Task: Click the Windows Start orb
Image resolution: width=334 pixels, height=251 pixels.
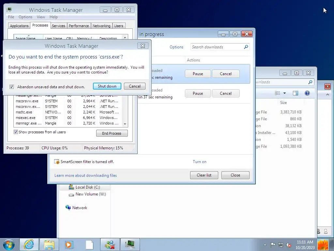Action: (x=8, y=244)
